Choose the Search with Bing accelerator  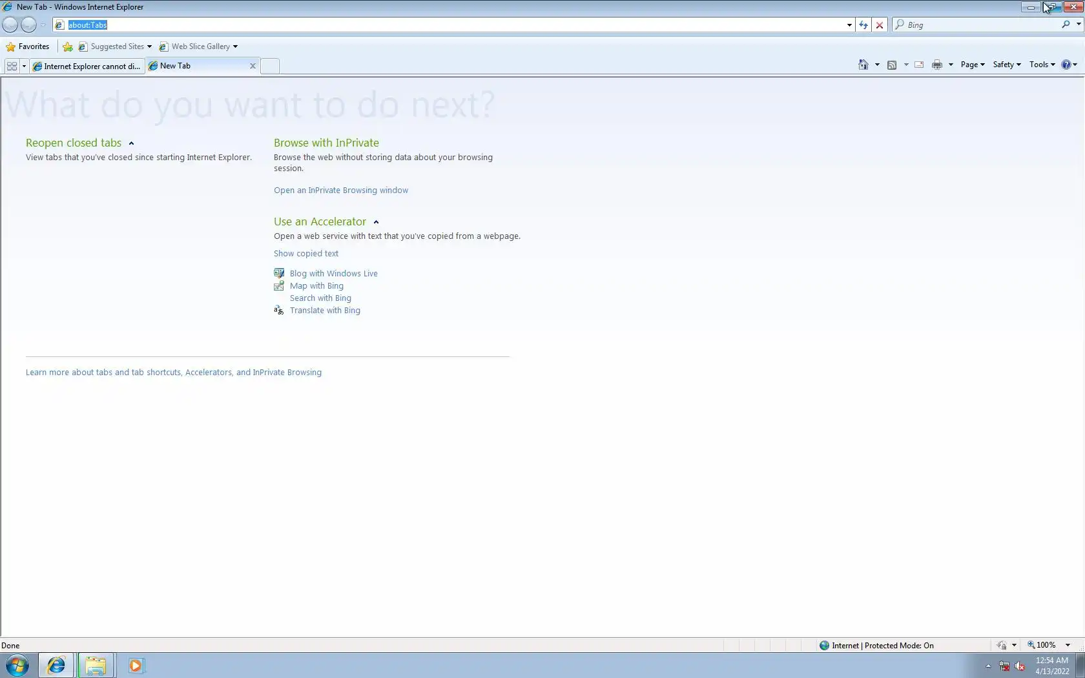point(320,298)
